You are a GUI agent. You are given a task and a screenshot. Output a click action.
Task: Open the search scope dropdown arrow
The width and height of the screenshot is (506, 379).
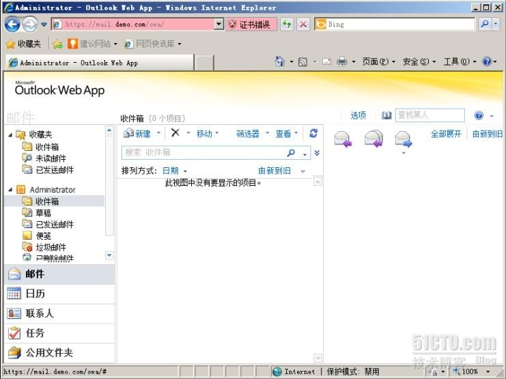[305, 154]
